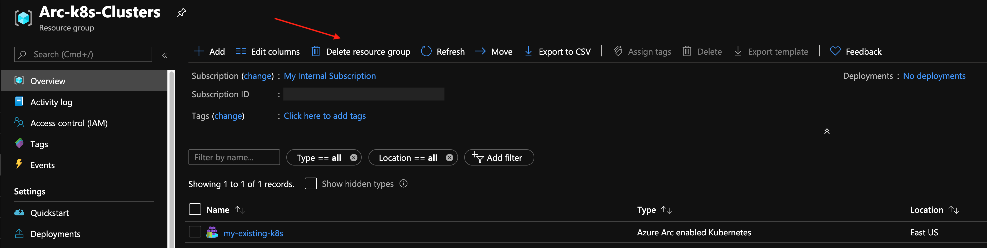Screen dimensions: 987x248
Task: Remove the Type filter
Action: pyautogui.click(x=354, y=158)
